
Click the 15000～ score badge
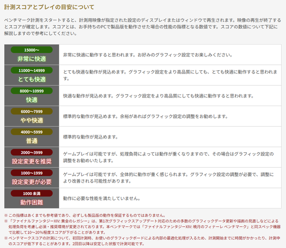(32, 50)
